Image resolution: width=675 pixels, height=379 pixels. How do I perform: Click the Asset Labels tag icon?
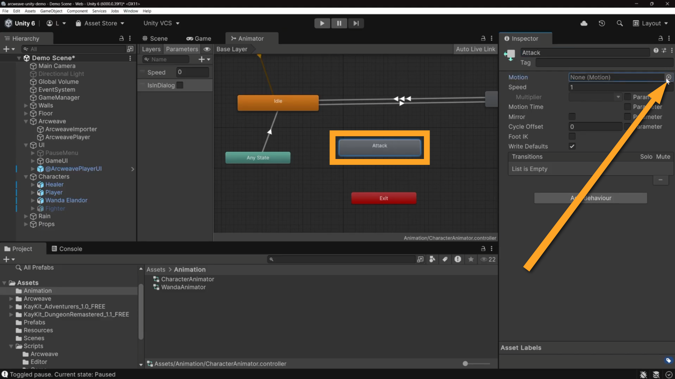click(668, 360)
